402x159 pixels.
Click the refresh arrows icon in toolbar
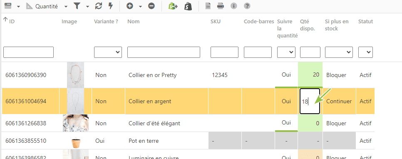(98, 6)
